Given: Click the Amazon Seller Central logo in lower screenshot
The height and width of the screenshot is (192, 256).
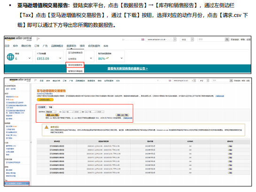Looking at the screenshot, I should [x=20, y=80].
